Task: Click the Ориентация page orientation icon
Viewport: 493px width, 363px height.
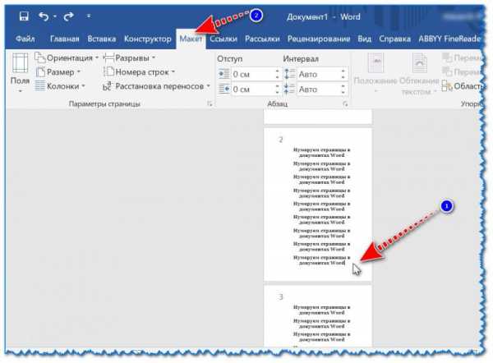Action: click(x=39, y=58)
